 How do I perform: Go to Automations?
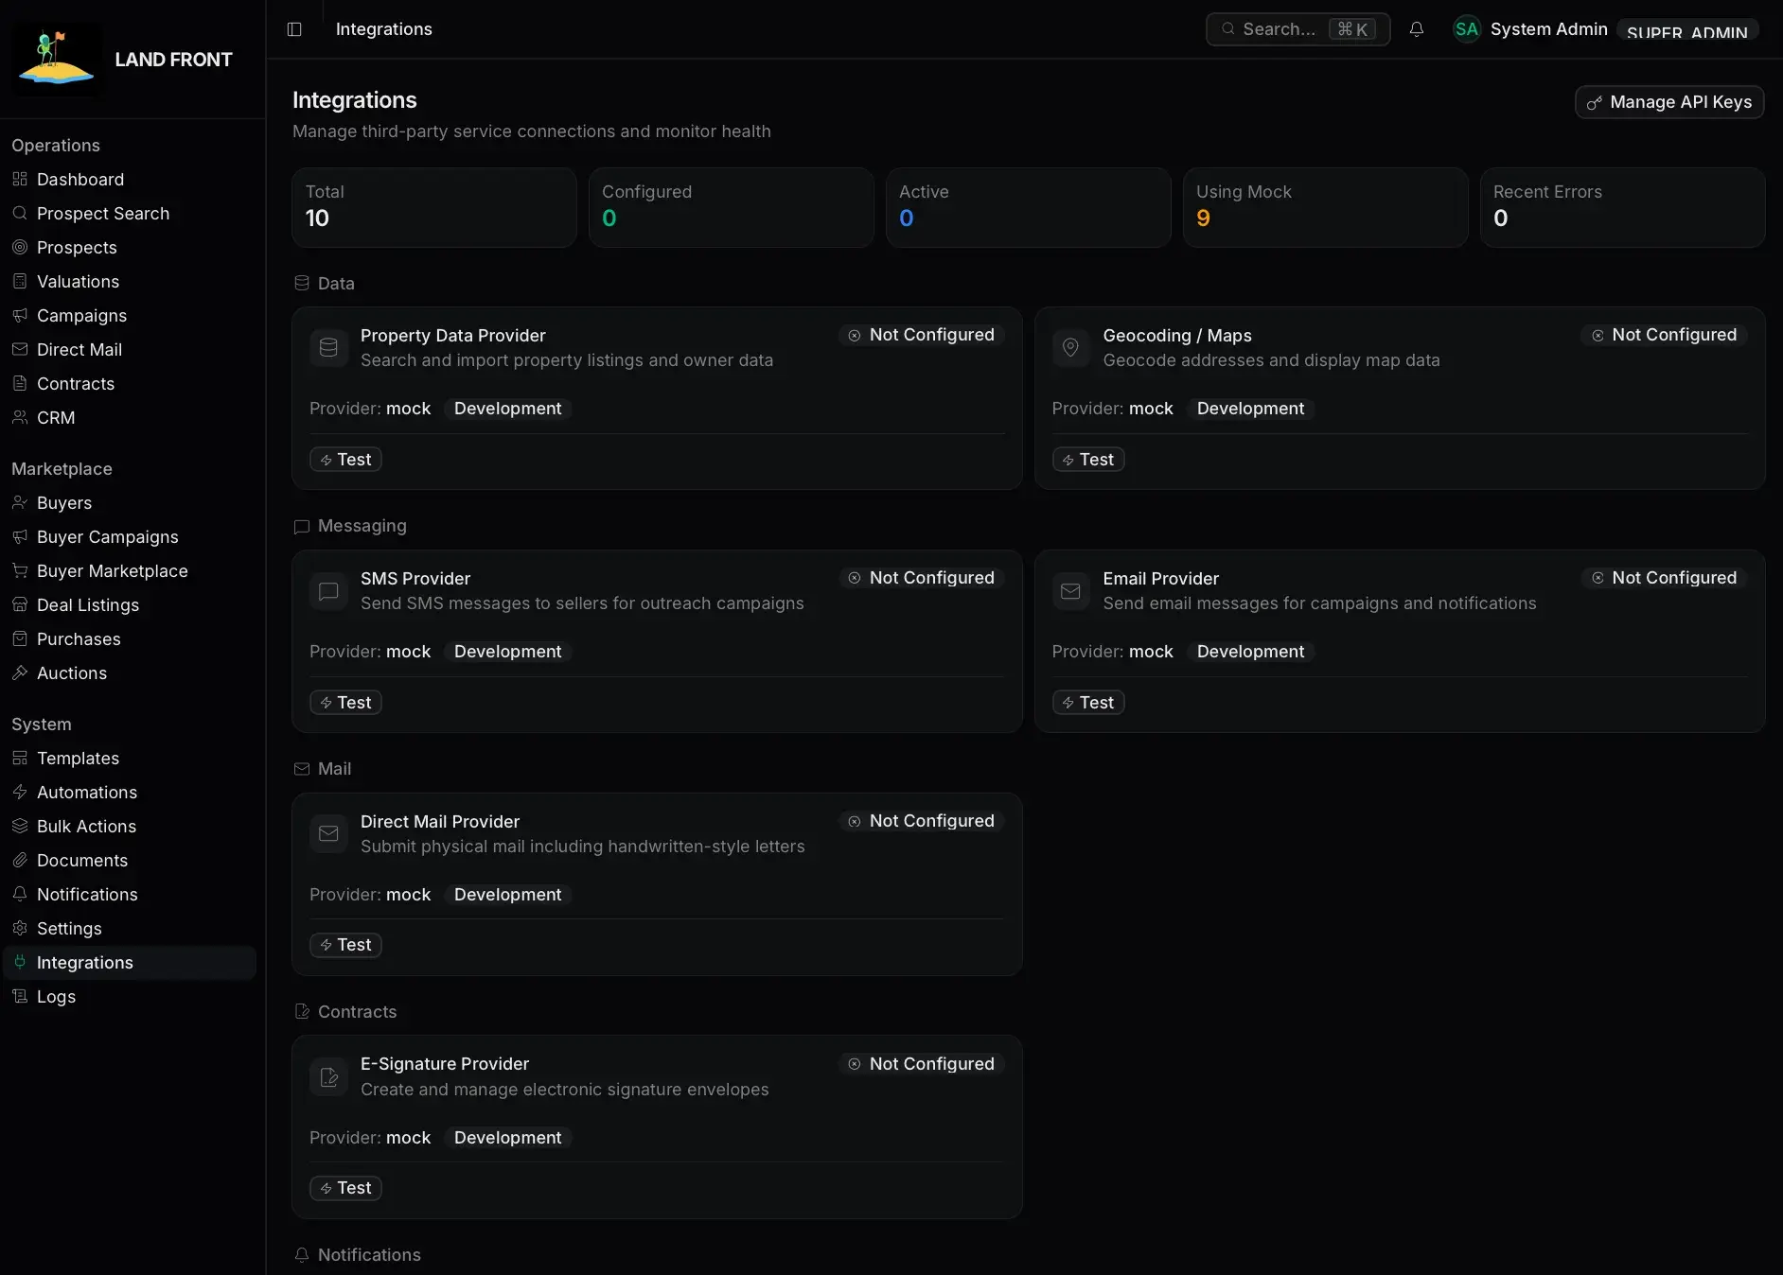click(x=130, y=793)
